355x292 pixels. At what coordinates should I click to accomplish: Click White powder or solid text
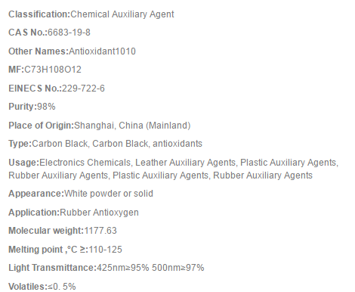[x=109, y=194]
